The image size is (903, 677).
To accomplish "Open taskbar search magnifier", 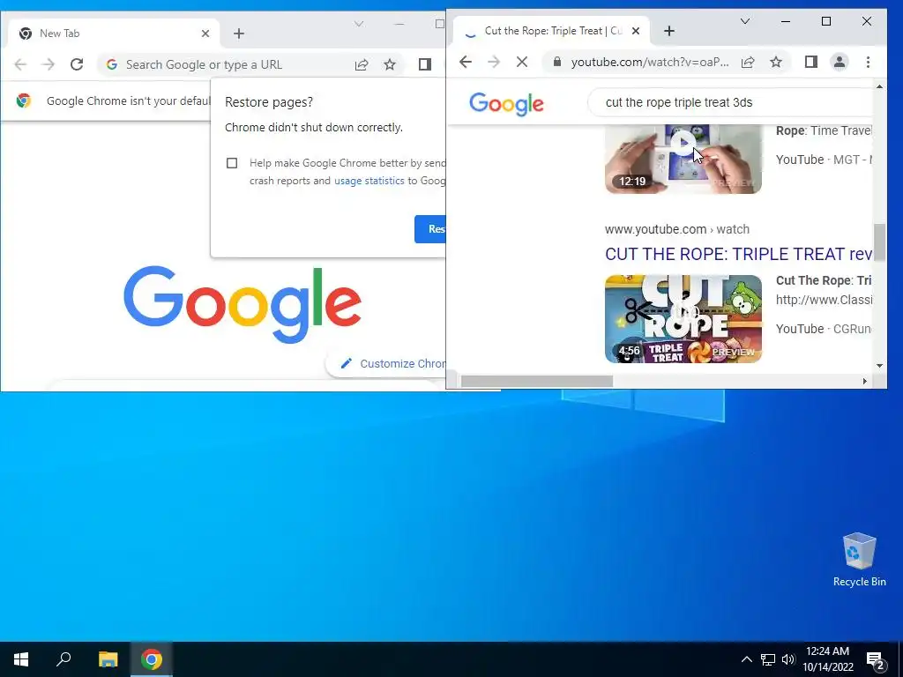I will pos(63,659).
